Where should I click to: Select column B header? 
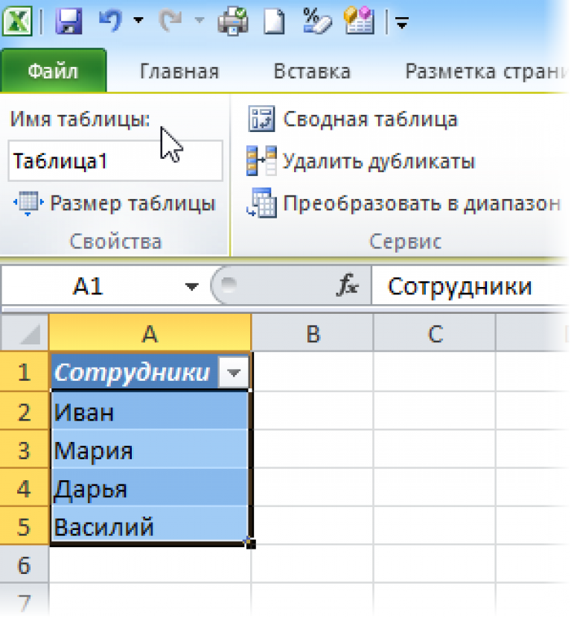coord(313,333)
